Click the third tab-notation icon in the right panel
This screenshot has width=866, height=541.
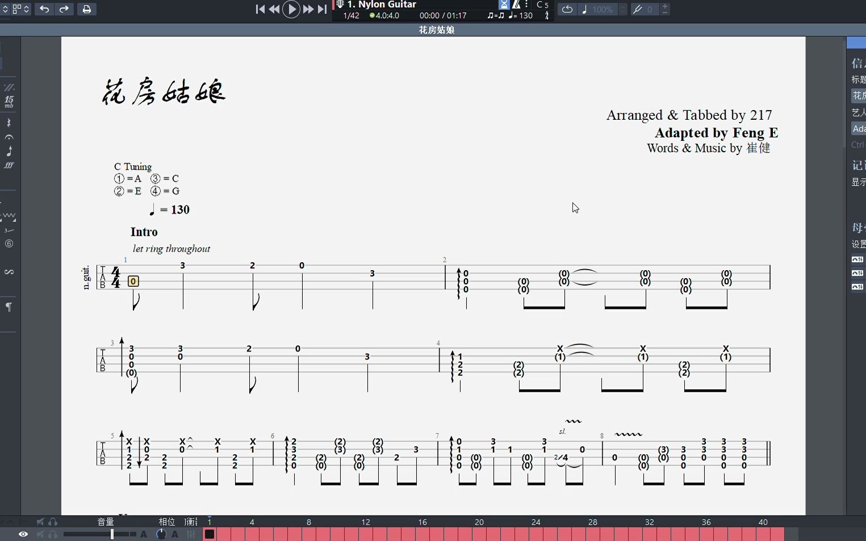point(857,287)
